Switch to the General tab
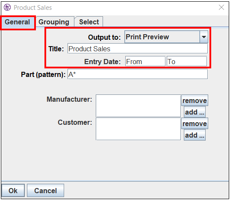230x200 pixels. tap(17, 22)
